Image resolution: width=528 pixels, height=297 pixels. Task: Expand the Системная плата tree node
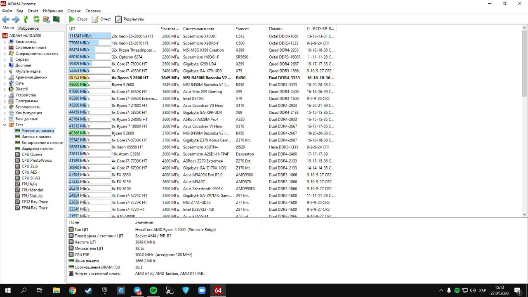(5, 47)
